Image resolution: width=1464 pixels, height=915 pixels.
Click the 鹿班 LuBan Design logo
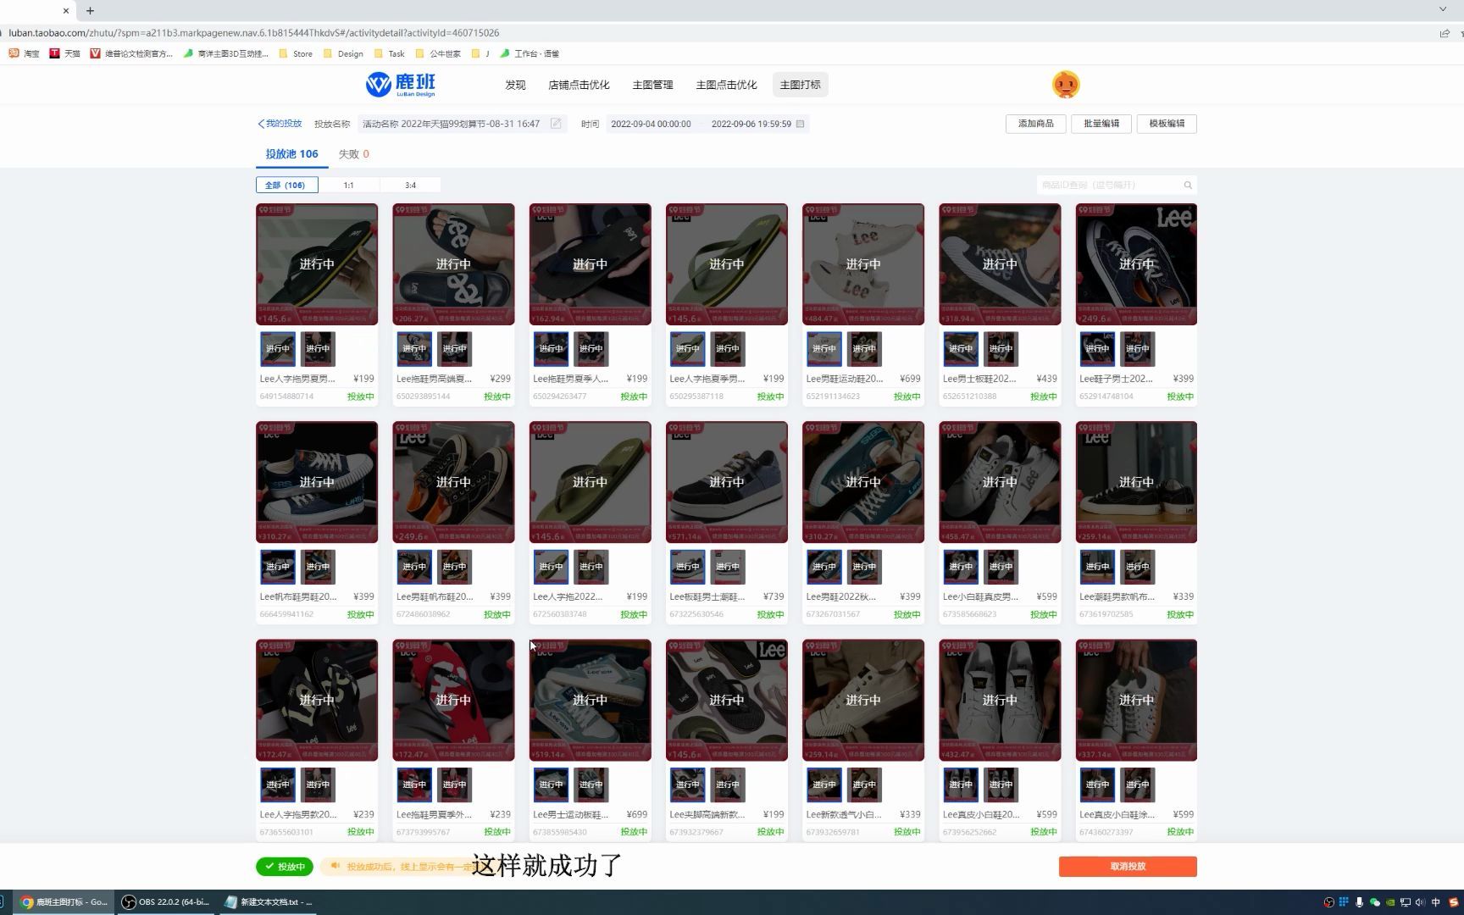[x=401, y=84]
